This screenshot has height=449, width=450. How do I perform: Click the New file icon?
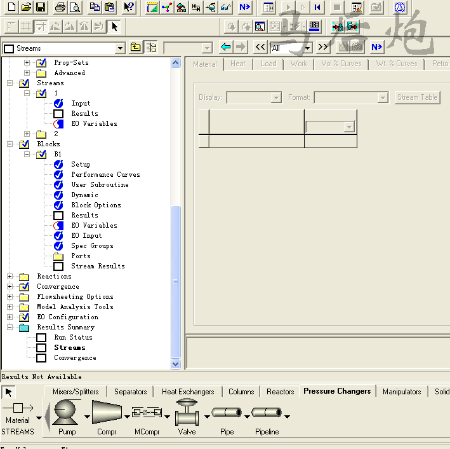coord(11,7)
